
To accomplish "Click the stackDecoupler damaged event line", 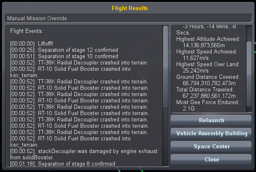I will (x=84, y=154).
